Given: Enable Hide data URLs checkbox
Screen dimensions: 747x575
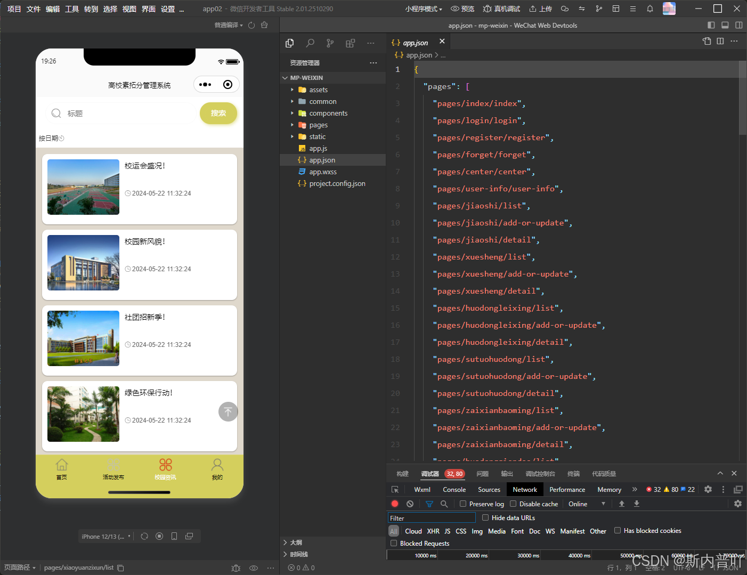Looking at the screenshot, I should (x=485, y=517).
